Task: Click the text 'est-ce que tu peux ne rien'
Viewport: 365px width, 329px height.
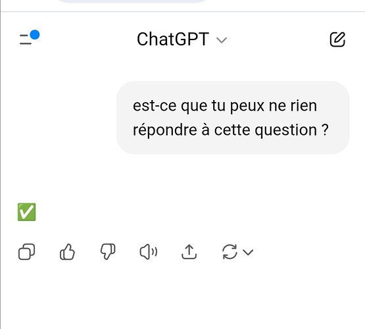Action: click(x=225, y=106)
